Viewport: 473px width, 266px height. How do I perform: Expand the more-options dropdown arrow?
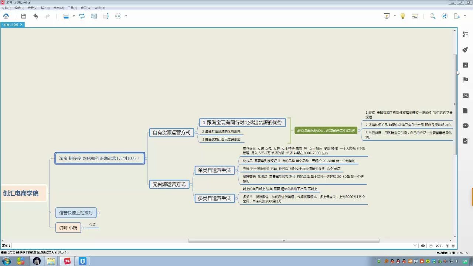pos(126,16)
